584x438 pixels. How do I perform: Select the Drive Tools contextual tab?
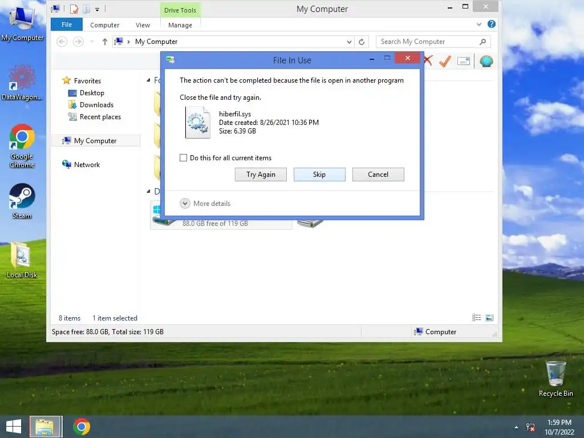(180, 10)
